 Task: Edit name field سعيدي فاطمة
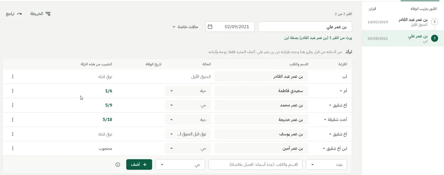tap(261, 91)
